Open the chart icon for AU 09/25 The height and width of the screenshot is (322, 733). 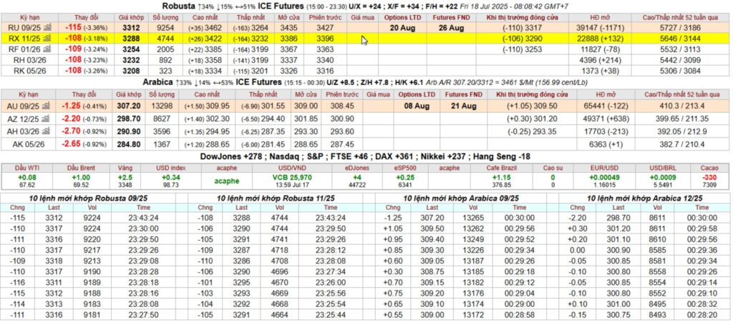coord(47,106)
